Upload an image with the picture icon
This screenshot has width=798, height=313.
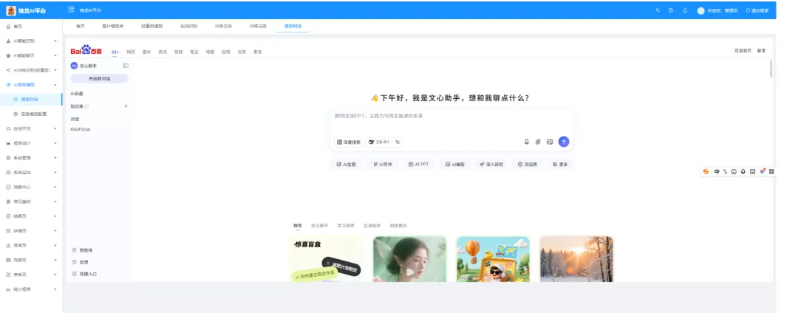click(x=550, y=142)
